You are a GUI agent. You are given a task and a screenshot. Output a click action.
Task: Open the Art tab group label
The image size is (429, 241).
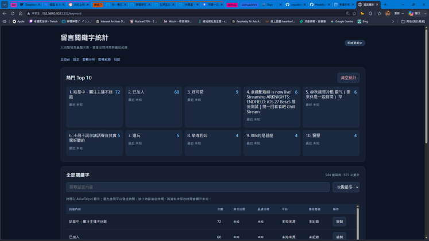point(14,5)
